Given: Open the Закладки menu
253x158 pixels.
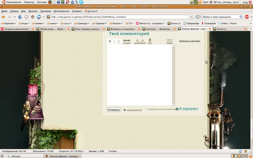Looking at the screenshot, I should [46, 11].
